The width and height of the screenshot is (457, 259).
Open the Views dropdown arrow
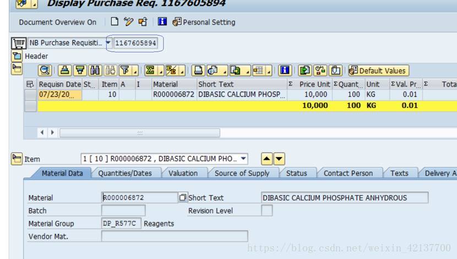(x=225, y=71)
